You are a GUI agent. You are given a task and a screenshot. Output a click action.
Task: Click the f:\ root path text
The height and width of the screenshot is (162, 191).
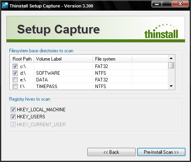[x=22, y=87]
